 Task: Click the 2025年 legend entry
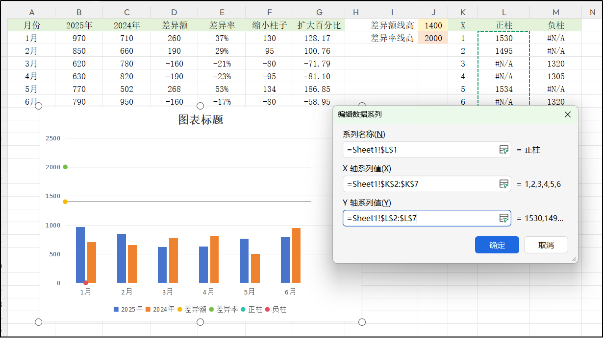(x=128, y=309)
